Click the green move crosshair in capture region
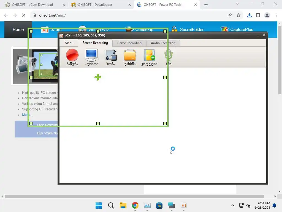This screenshot has height=212, width=282. (x=98, y=77)
